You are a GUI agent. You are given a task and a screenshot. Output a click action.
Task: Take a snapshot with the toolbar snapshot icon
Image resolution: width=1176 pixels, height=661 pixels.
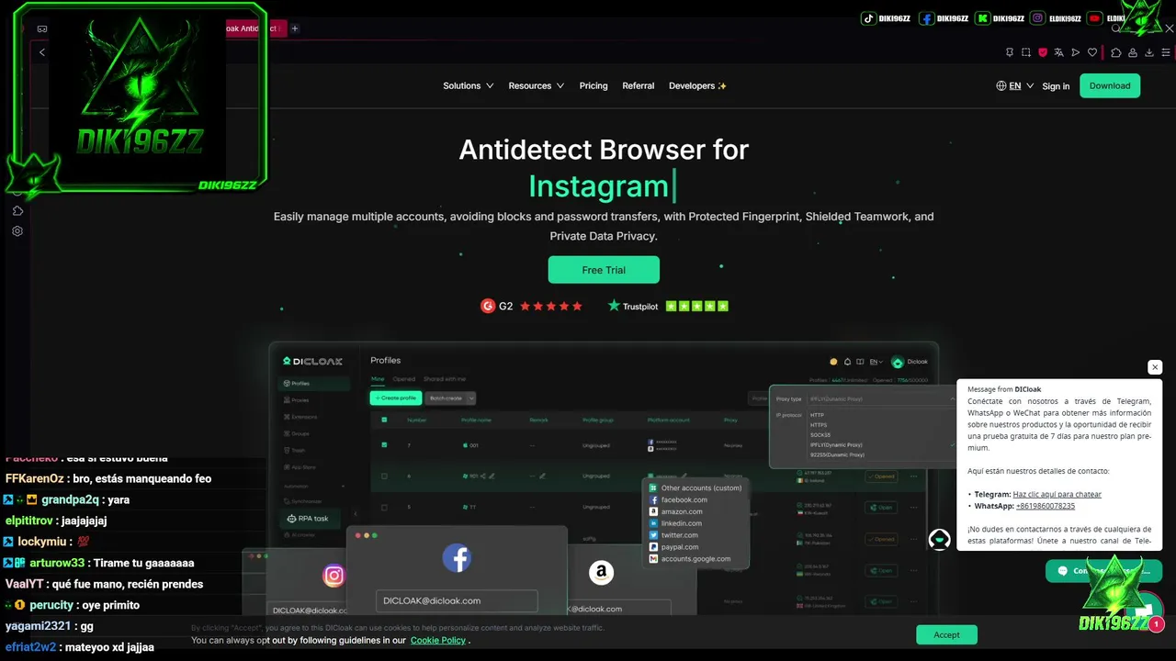[1026, 52]
